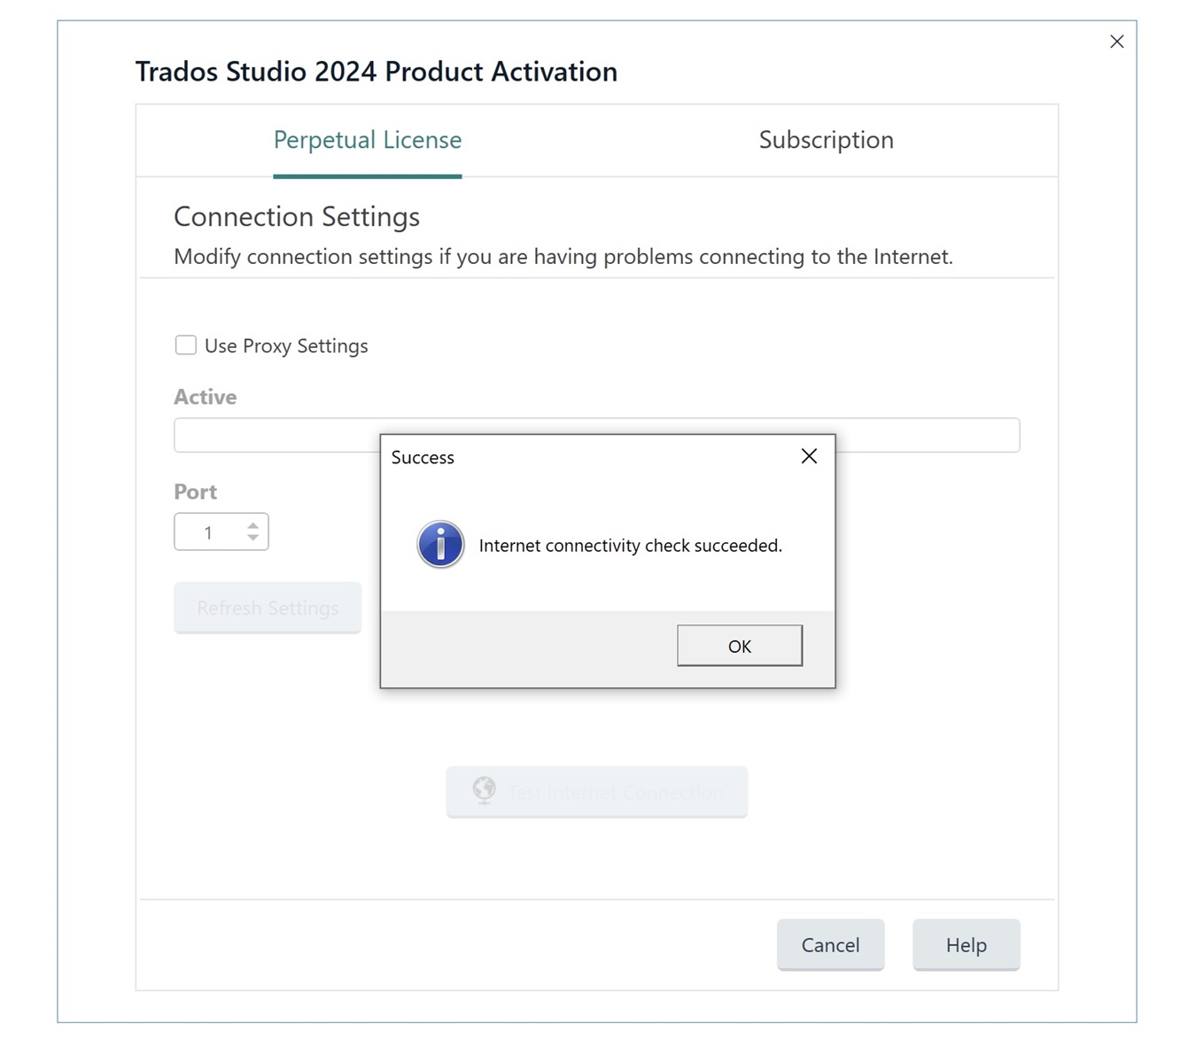Enable the Use Proxy Settings checkbox
The width and height of the screenshot is (1188, 1063).
click(185, 345)
